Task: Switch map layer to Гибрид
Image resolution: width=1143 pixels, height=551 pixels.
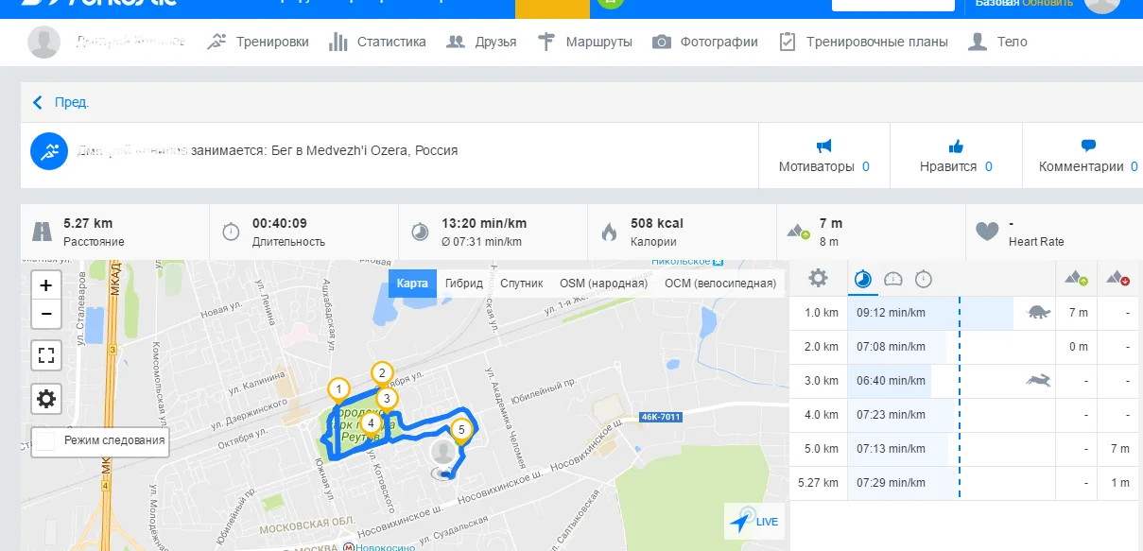Action: click(x=464, y=284)
